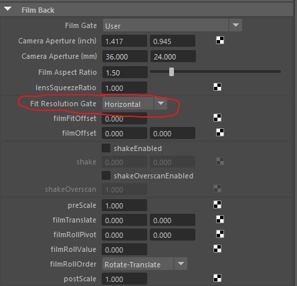Screen dimensions: 297x286
Task: Click the Camera Aperture (mm) label
Action: coord(59,56)
